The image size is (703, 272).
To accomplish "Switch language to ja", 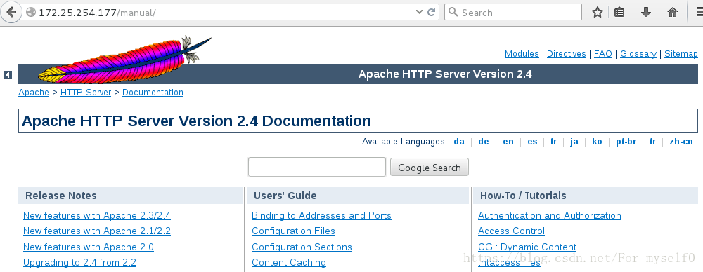I will pos(574,142).
